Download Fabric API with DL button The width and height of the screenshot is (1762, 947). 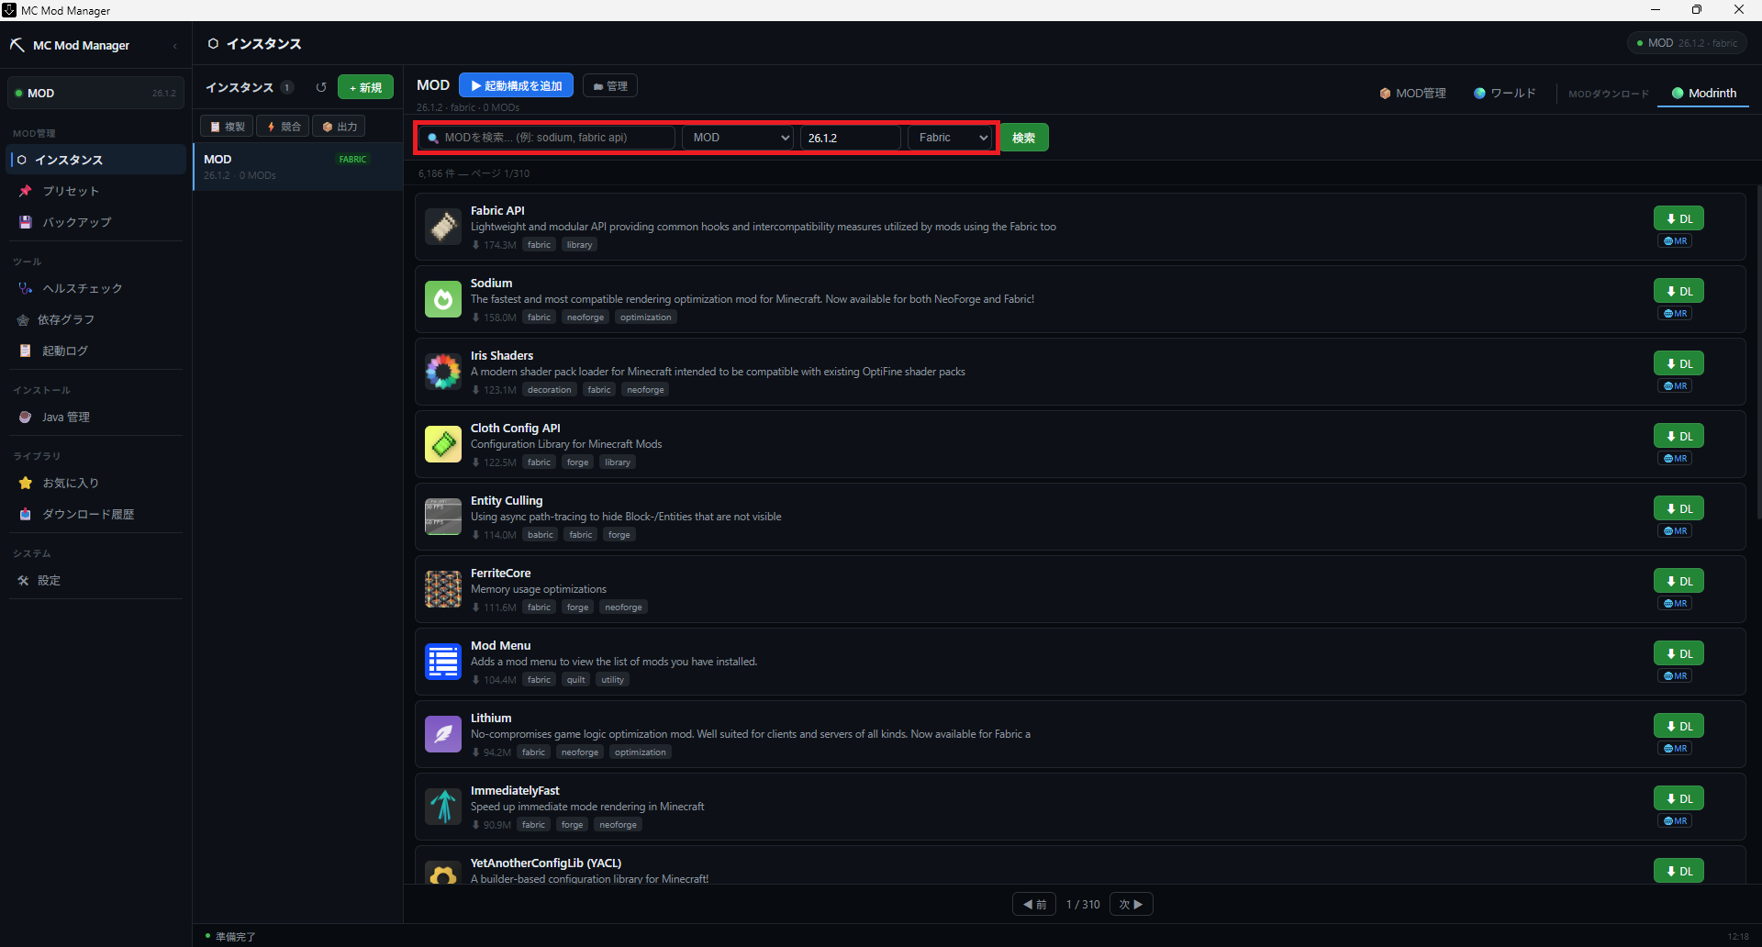pyautogui.click(x=1679, y=218)
